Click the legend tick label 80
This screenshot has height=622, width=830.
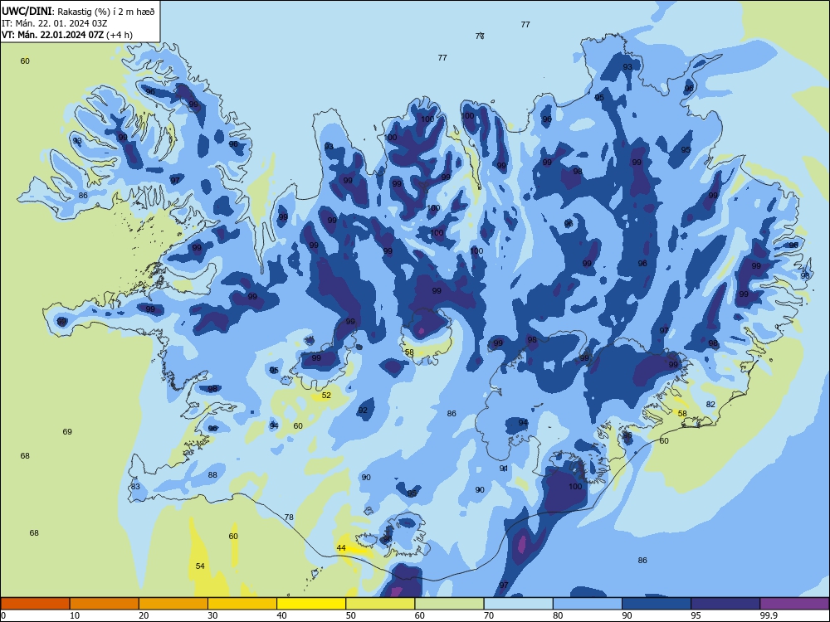coord(558,615)
